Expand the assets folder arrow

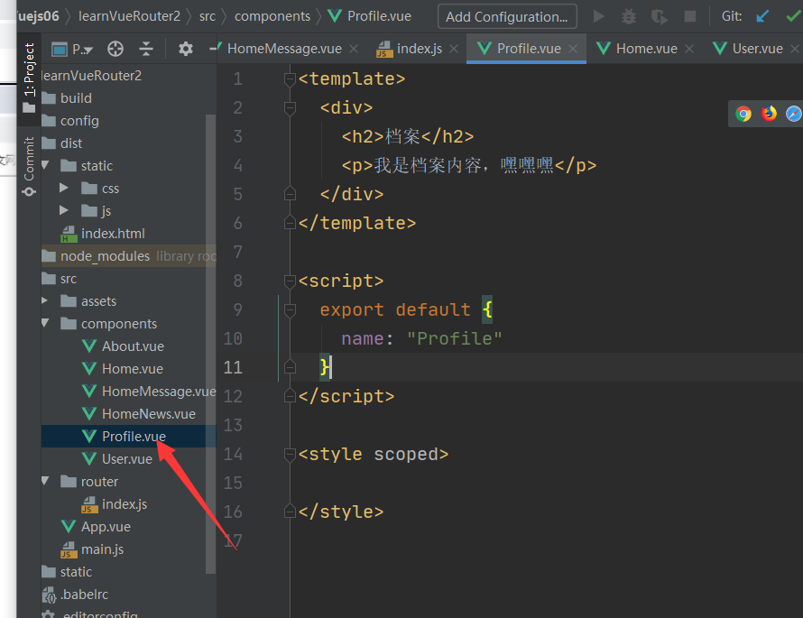45,300
